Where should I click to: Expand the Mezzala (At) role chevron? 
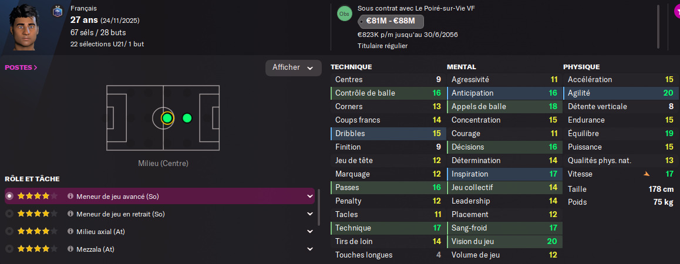[310, 249]
